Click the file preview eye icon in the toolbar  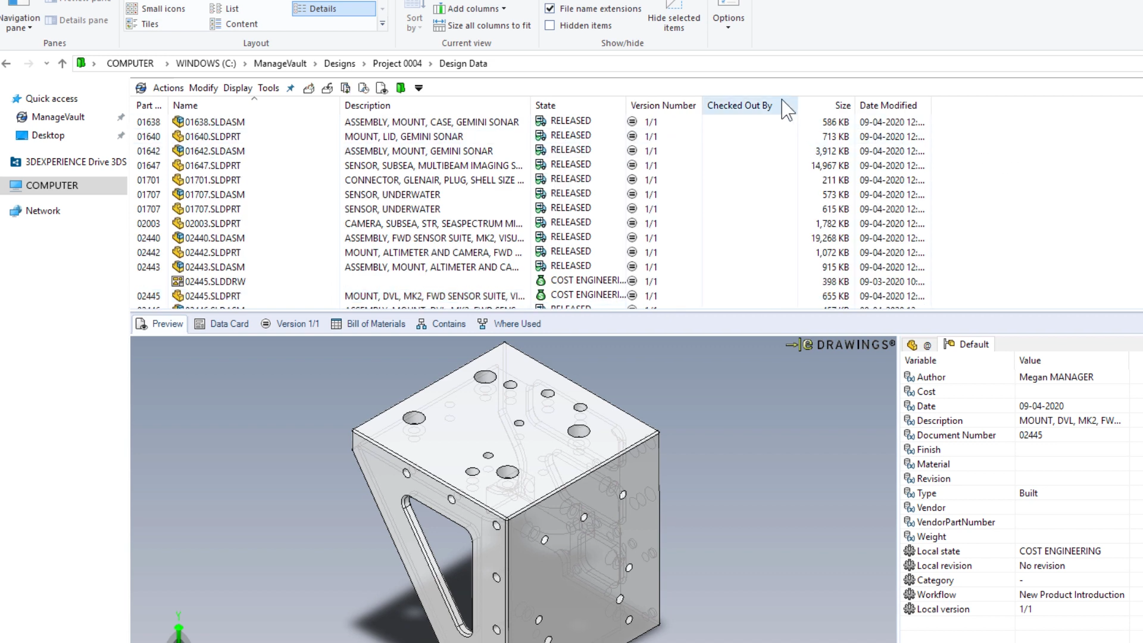[382, 88]
